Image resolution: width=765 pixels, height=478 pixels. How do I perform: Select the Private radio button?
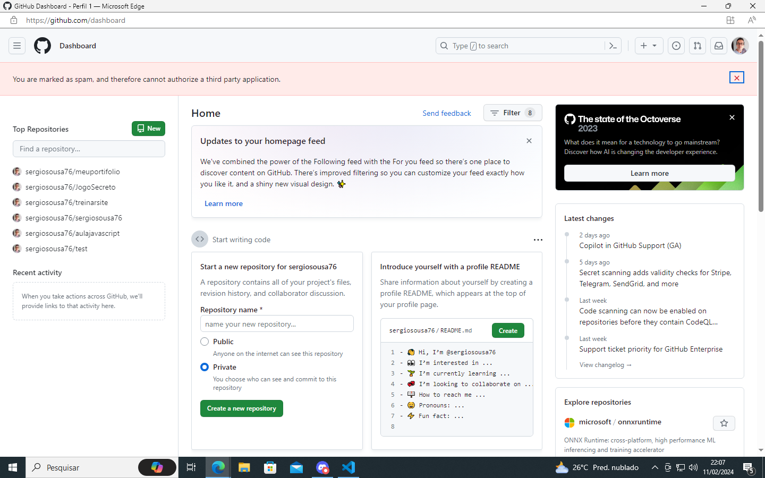(x=205, y=367)
